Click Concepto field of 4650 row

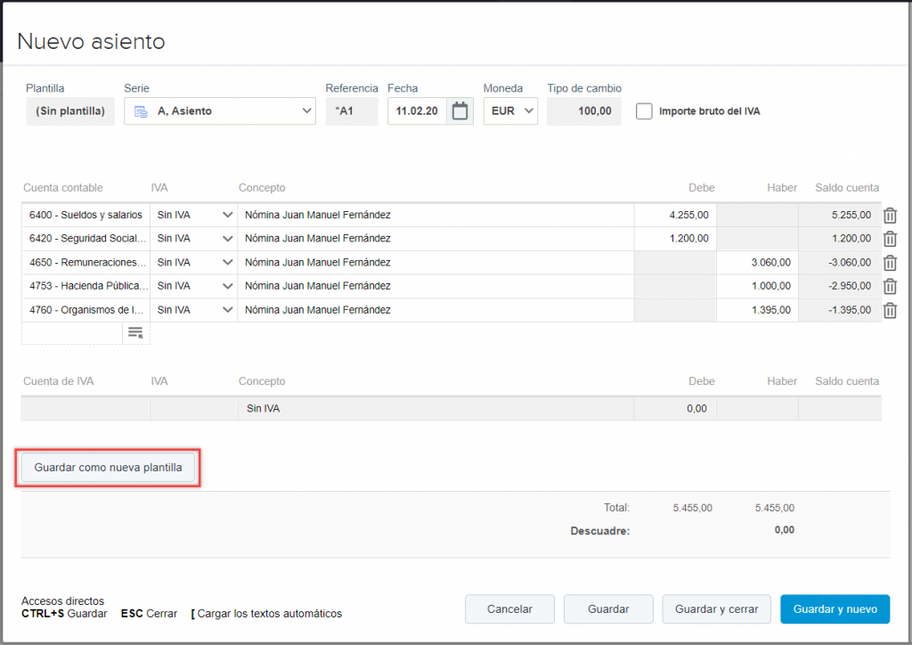tap(436, 262)
